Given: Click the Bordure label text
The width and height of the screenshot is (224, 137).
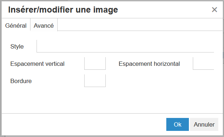Looking at the screenshot, I should [x=21, y=81].
